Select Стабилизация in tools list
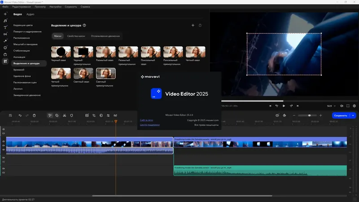 tap(21, 51)
